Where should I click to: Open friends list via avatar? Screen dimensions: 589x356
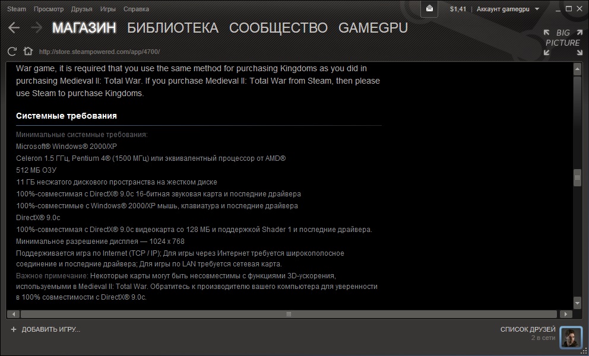coord(570,337)
